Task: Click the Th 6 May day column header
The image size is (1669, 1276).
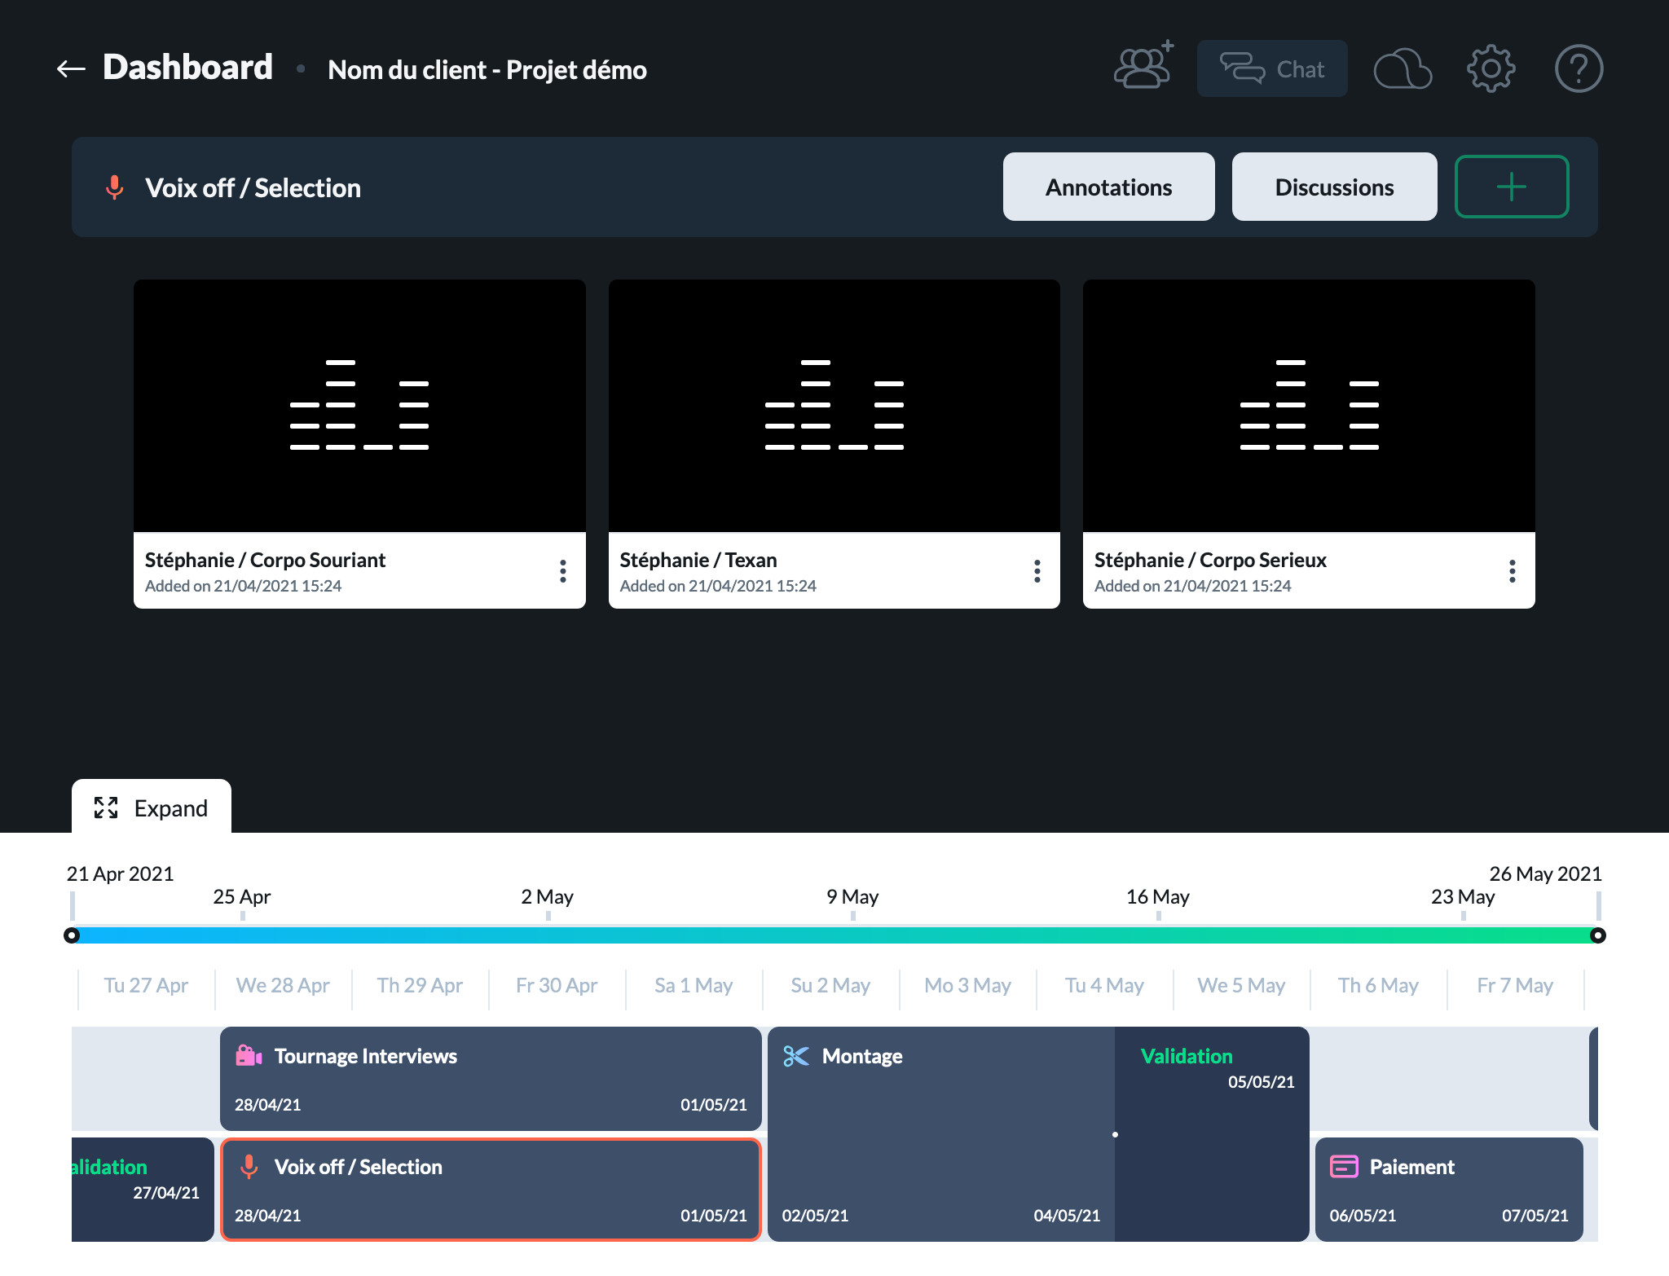Action: pyautogui.click(x=1378, y=986)
